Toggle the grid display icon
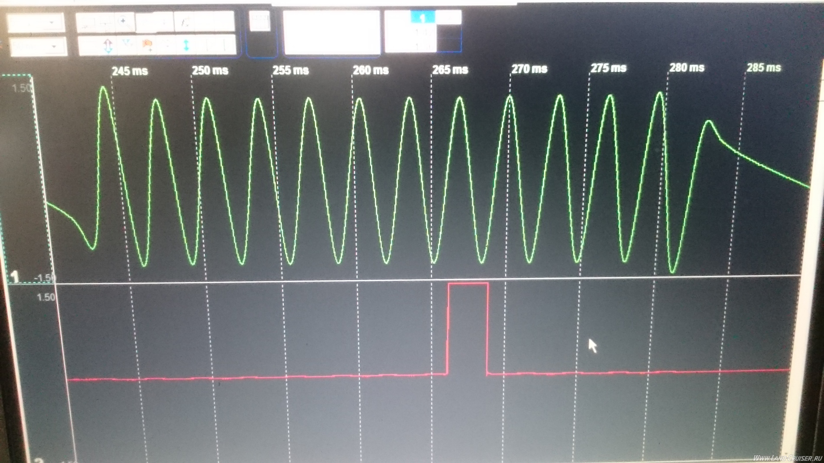824x463 pixels. pos(260,20)
